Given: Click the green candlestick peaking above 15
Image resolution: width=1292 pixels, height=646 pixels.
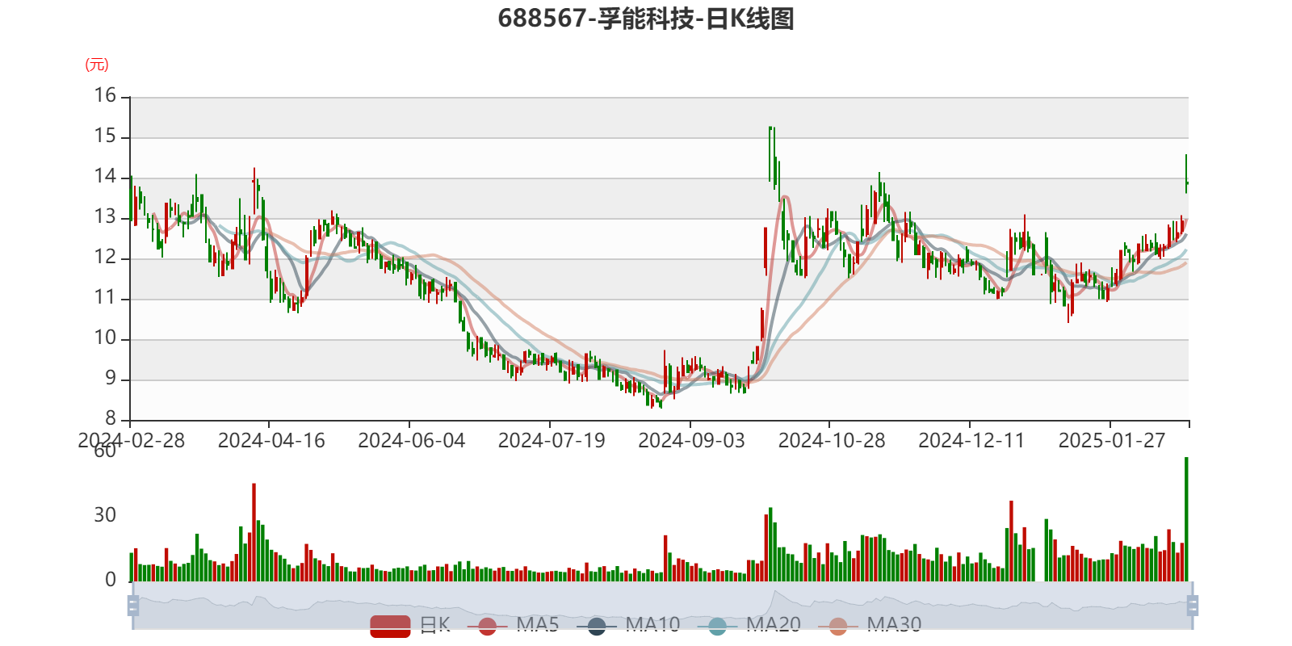Looking at the screenshot, I should coord(770,153).
